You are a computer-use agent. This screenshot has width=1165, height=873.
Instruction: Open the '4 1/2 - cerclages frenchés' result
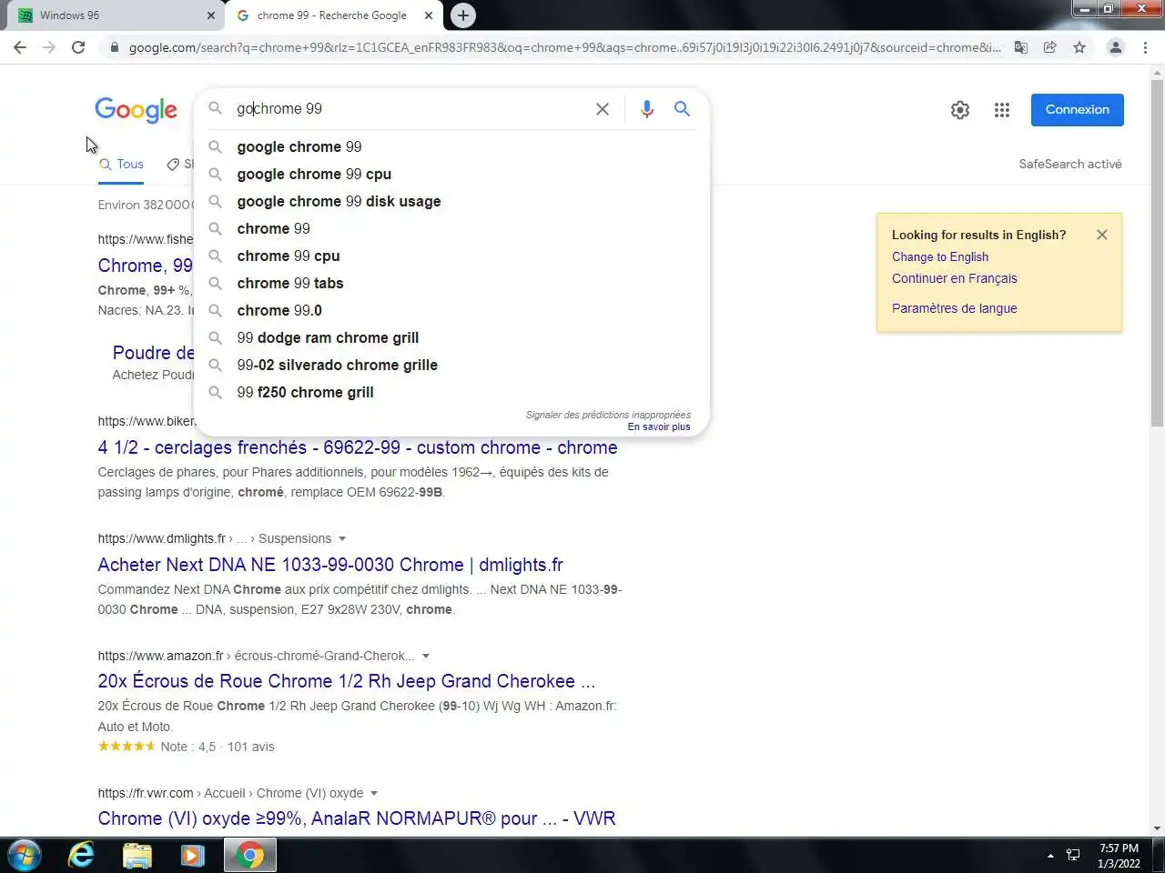click(x=358, y=447)
